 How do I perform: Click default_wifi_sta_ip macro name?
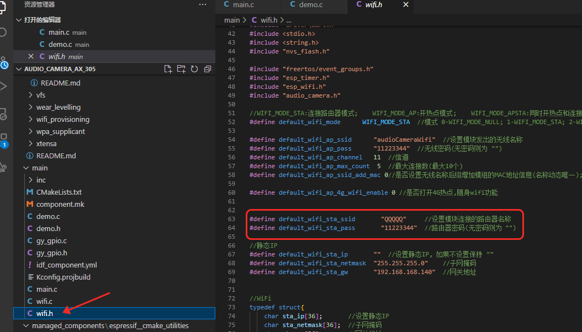coord(313,254)
